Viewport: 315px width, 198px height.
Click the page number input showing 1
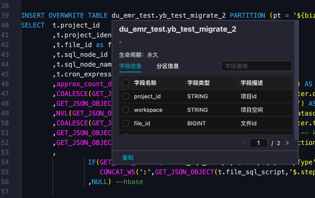pos(258,143)
